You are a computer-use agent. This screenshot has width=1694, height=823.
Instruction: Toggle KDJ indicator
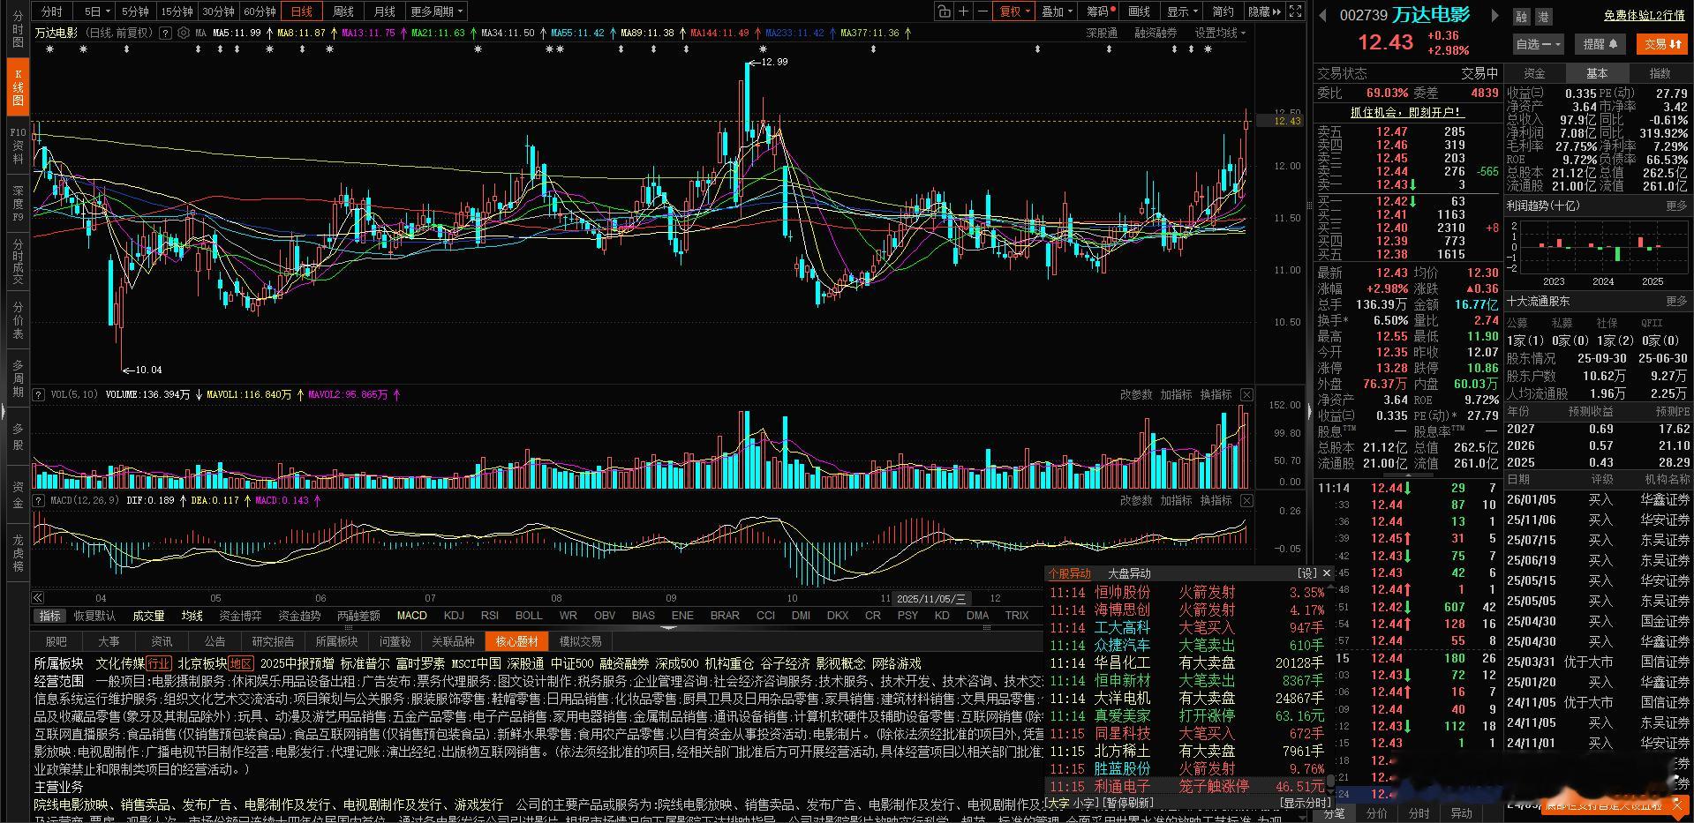[454, 616]
